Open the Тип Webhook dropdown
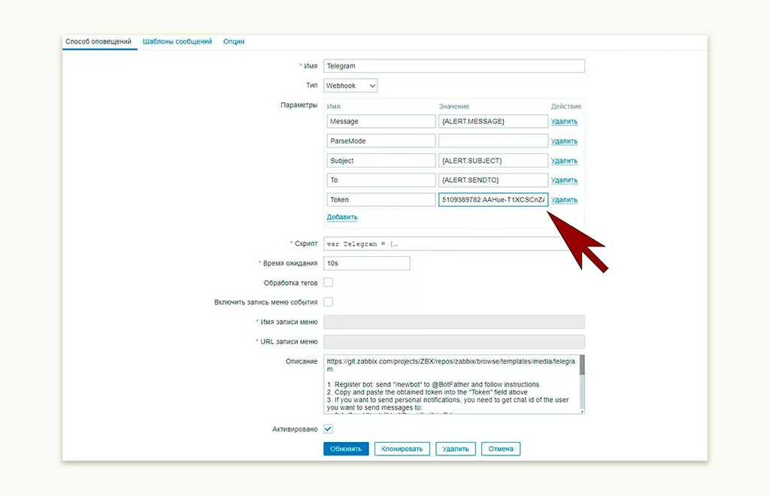Screen dimensions: 770x496 coord(350,86)
